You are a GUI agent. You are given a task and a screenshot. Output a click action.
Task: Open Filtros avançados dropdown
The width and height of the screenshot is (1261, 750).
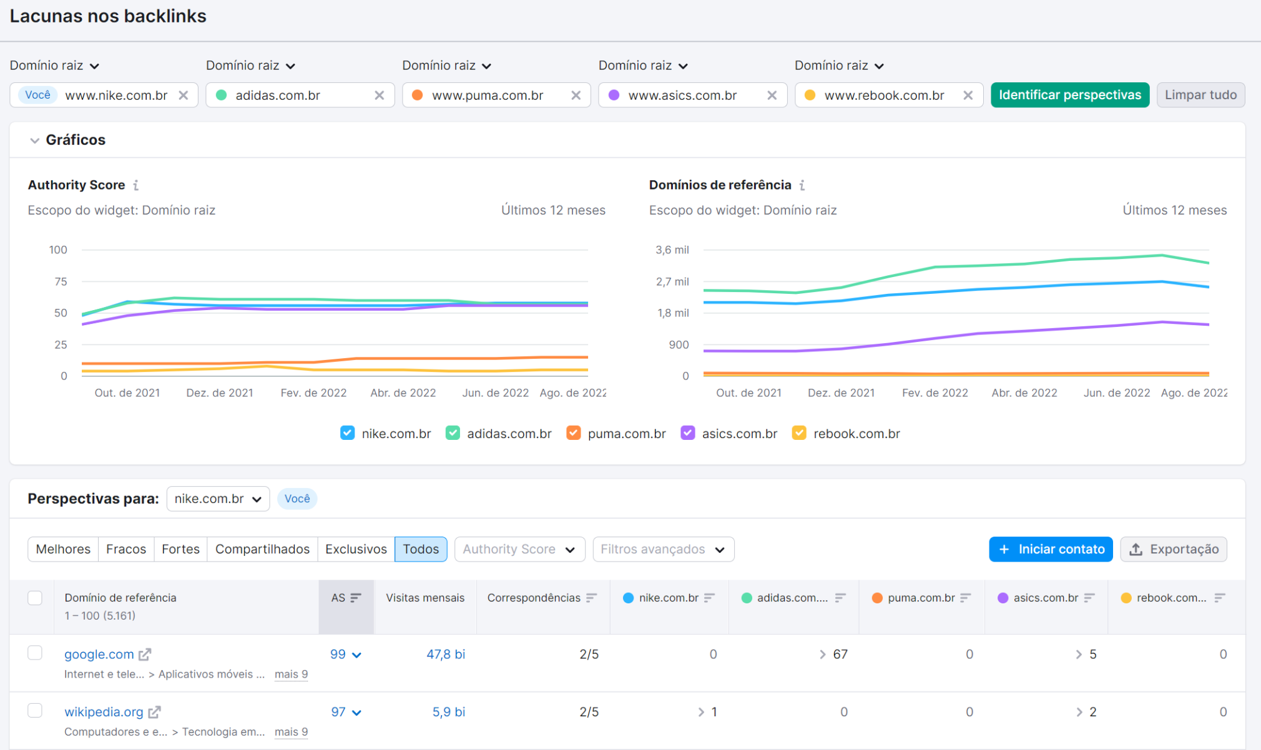[x=663, y=549]
